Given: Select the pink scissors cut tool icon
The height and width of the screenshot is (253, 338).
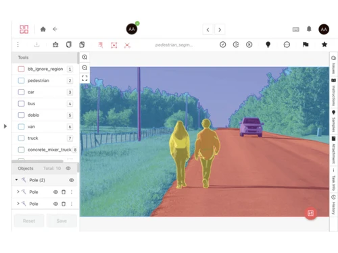Looking at the screenshot, I should [x=127, y=45].
